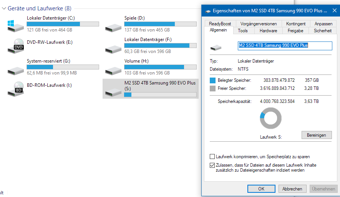
Task: Select the BD-ROM-Laufwerk (I:) icon
Action: click(x=16, y=89)
